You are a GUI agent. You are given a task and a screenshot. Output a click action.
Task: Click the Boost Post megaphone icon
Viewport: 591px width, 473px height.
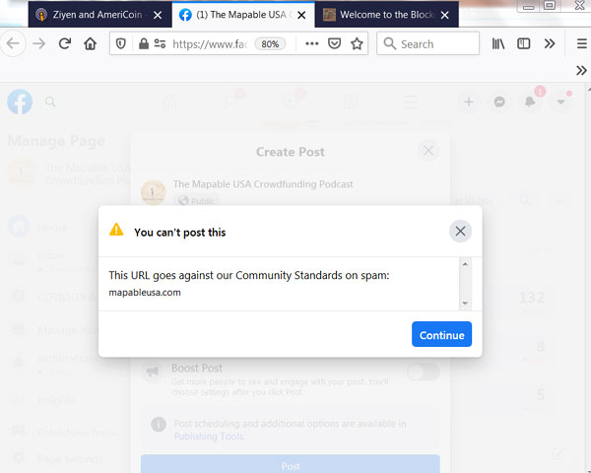click(152, 372)
